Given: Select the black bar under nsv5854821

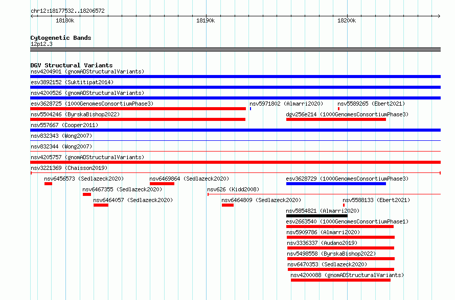Looking at the screenshot, I should [317, 216].
